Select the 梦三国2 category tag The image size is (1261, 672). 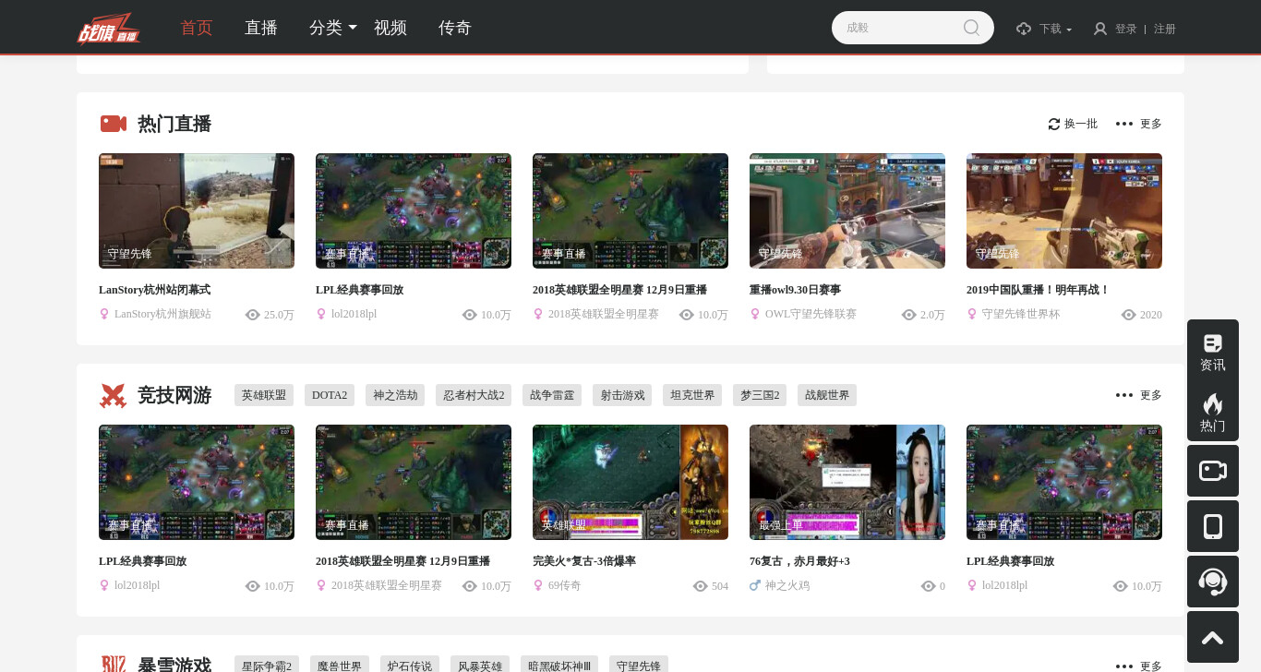tap(760, 395)
